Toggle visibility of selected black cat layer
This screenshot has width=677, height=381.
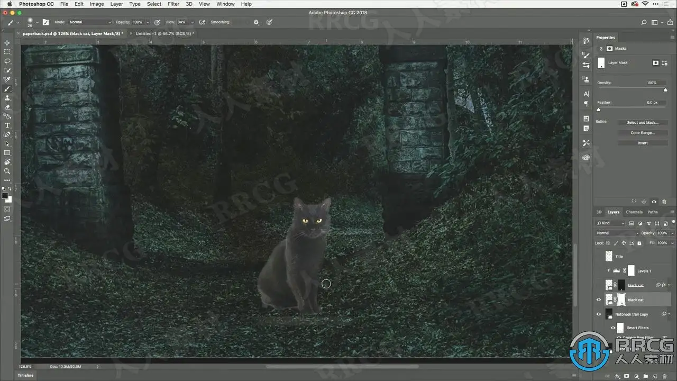(599, 300)
